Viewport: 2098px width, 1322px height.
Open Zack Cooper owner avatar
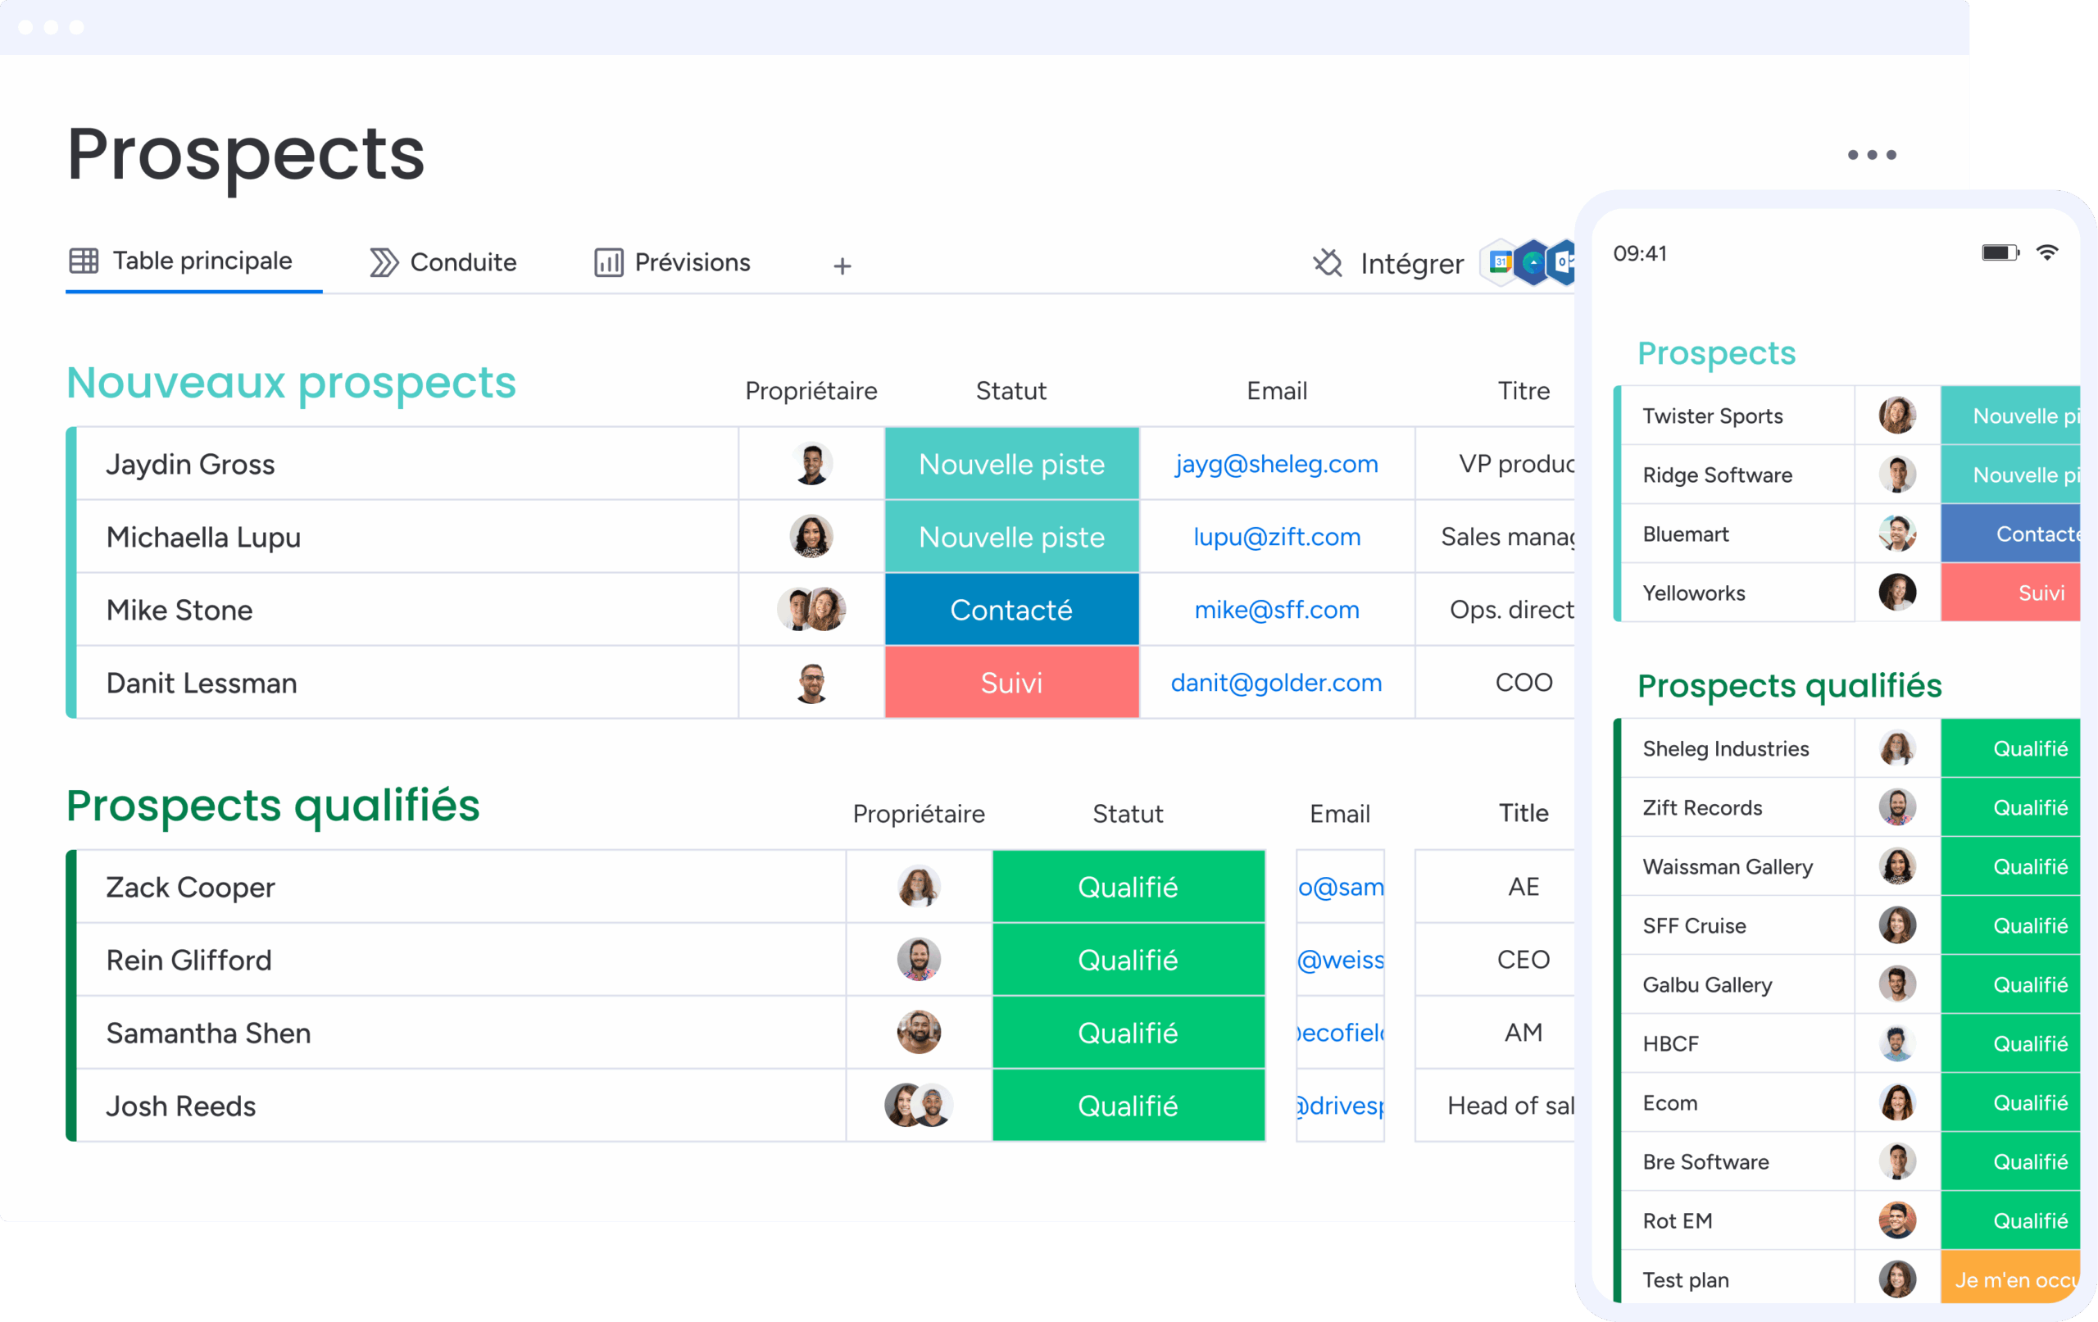tap(919, 886)
